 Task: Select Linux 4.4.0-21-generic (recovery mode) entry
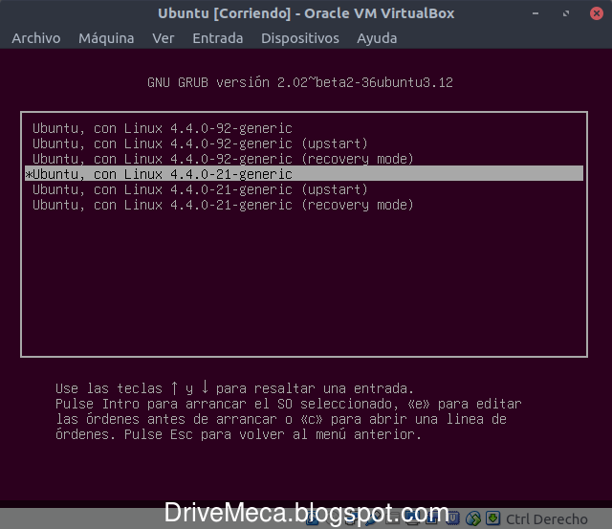(x=304, y=205)
